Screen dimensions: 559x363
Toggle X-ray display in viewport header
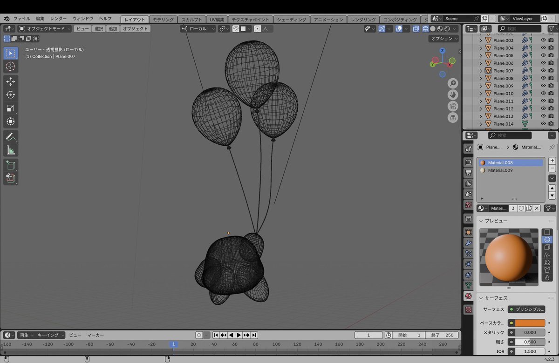click(416, 29)
